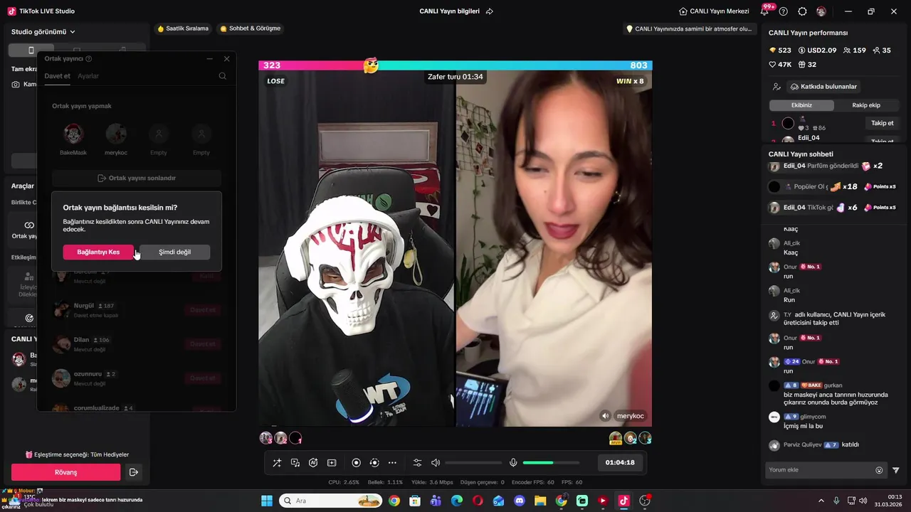Open the audio mixer settings icon

[x=418, y=463]
